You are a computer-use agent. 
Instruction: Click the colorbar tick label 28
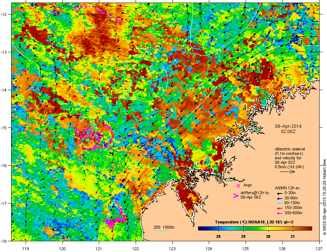[218, 236]
